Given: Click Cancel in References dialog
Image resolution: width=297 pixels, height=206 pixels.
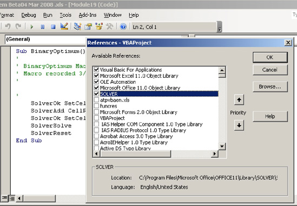Looking at the screenshot, I should [270, 70].
